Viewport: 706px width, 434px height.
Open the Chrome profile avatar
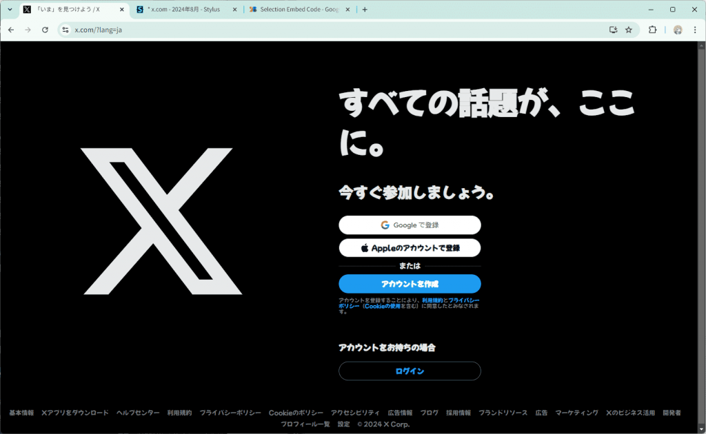(x=678, y=30)
